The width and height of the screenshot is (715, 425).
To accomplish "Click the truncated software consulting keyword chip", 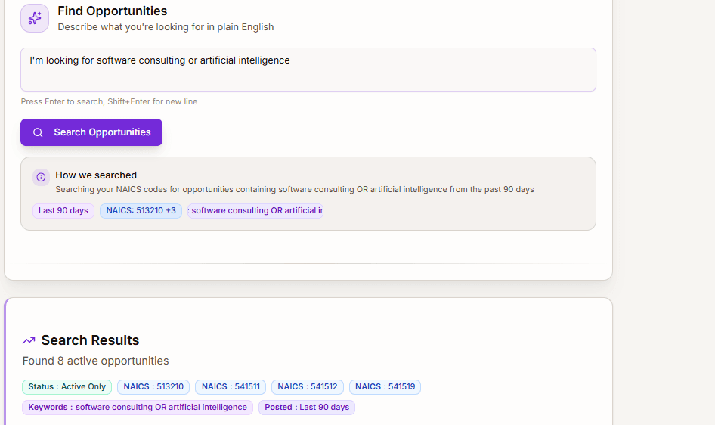I will (255, 211).
